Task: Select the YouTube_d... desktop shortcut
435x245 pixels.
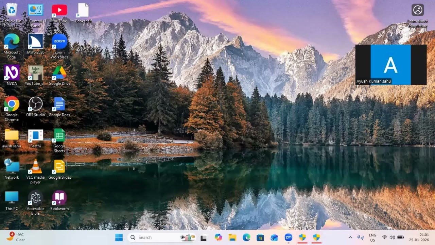Action: 35,75
